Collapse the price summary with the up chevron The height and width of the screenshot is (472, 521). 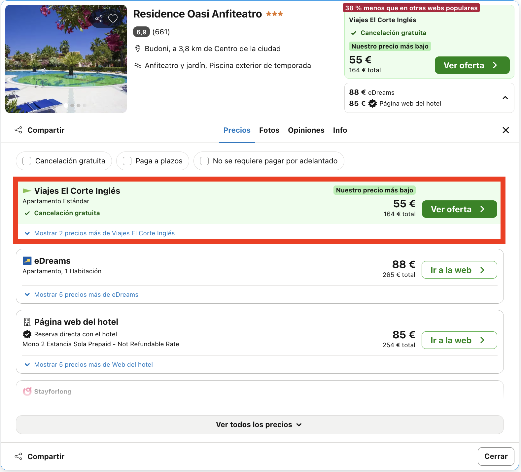505,98
